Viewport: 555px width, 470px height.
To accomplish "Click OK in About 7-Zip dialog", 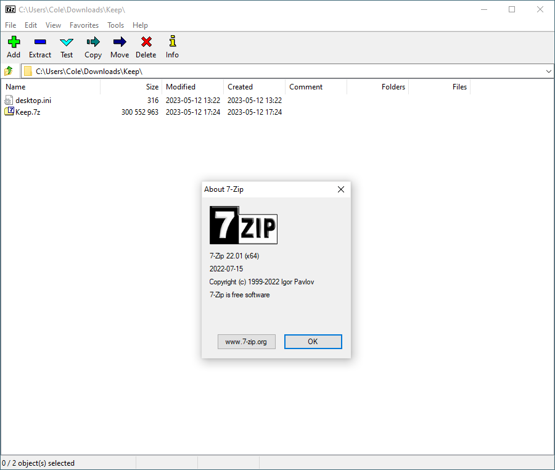I will coord(313,342).
